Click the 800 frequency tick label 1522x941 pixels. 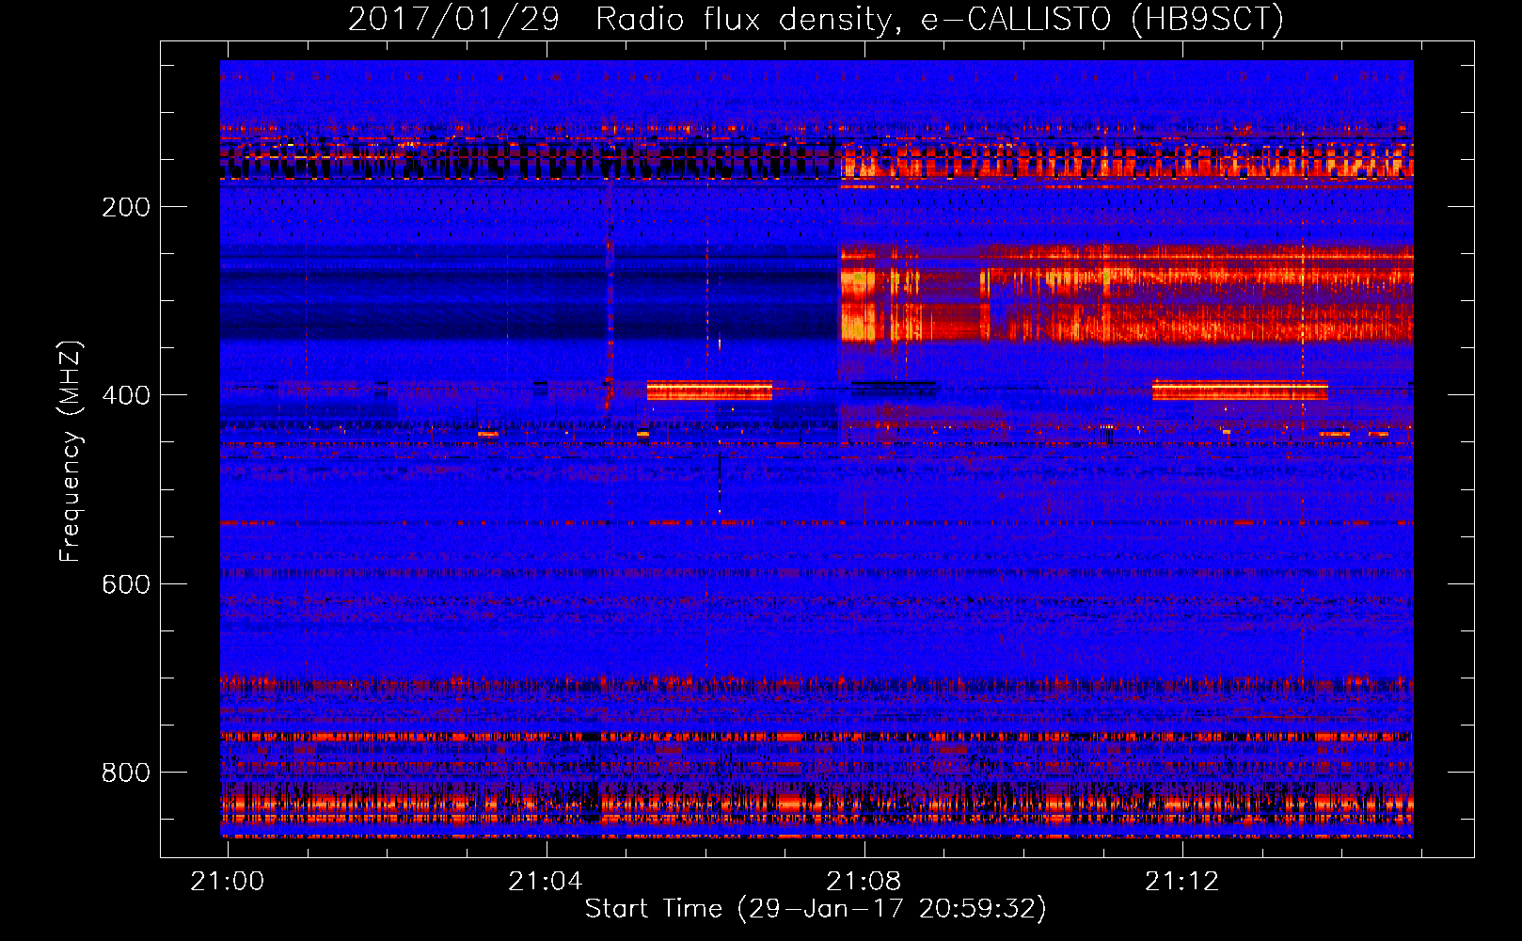[x=126, y=773]
